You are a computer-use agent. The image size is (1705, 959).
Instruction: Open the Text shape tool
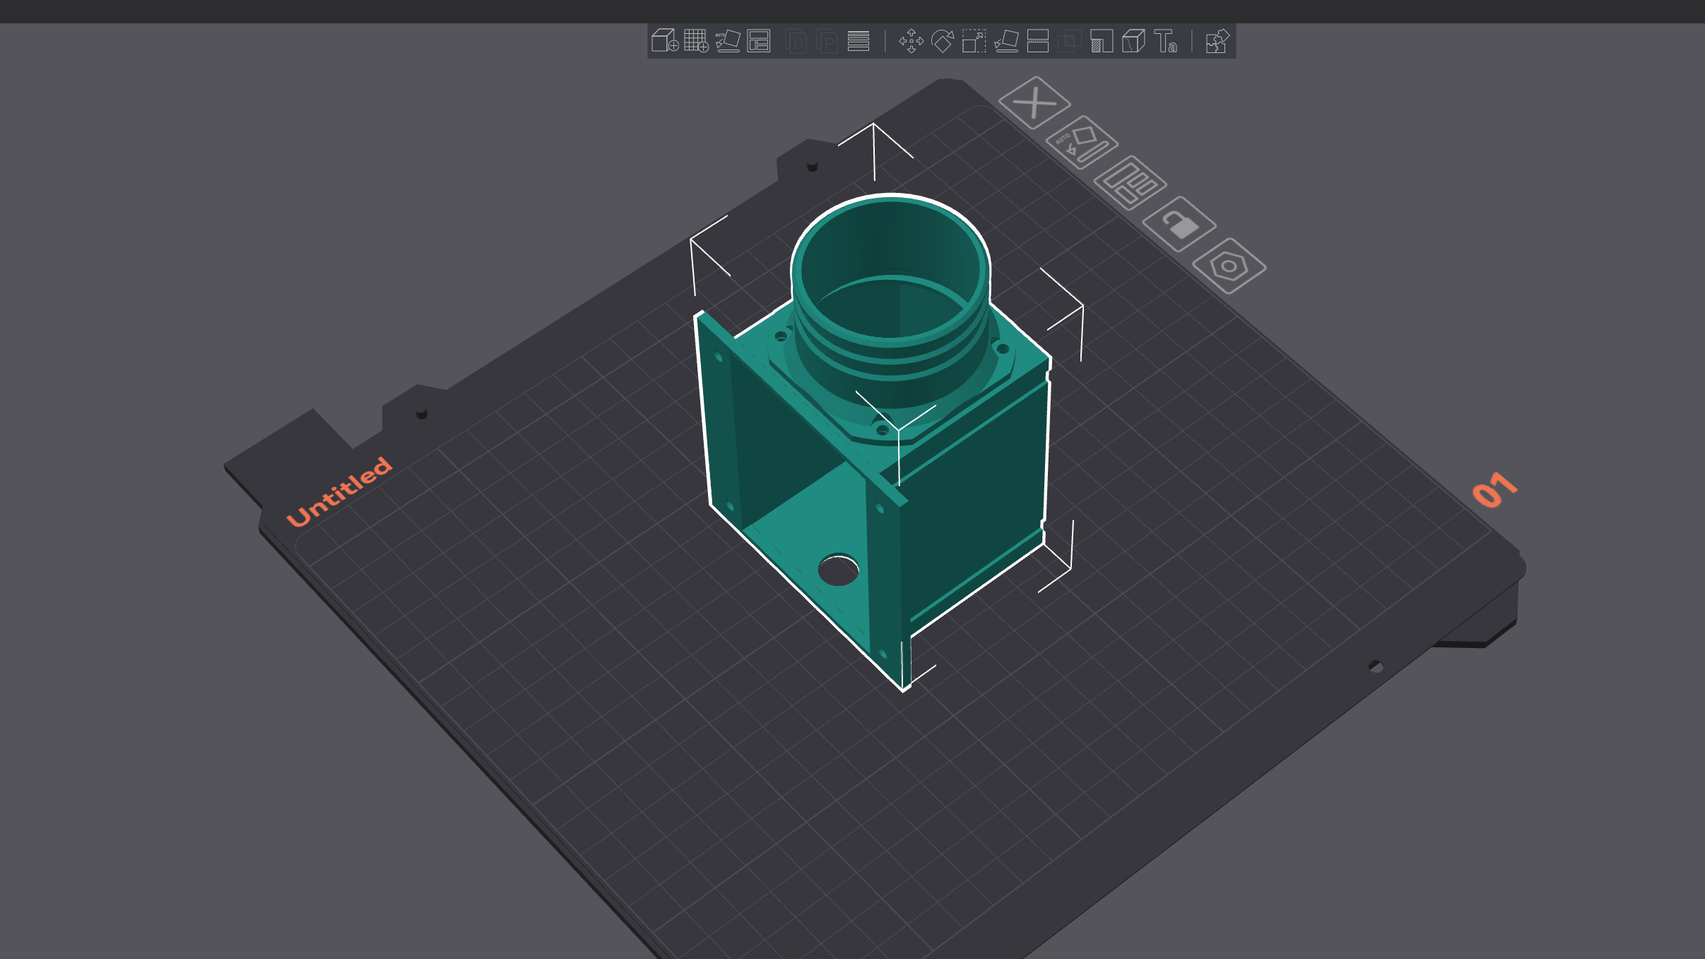point(1165,41)
